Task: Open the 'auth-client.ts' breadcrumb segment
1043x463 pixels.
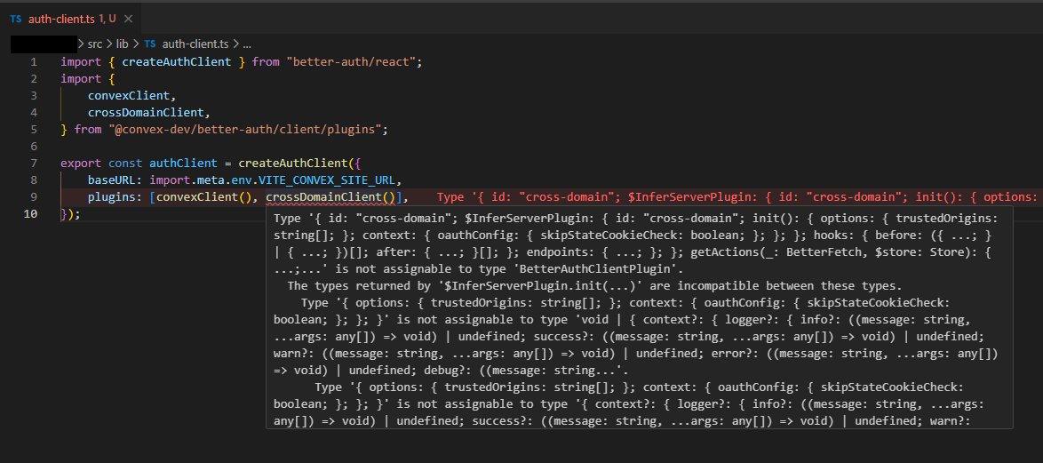Action: (195, 44)
